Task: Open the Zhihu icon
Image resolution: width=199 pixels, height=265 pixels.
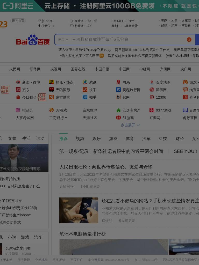Action: [85, 97]
